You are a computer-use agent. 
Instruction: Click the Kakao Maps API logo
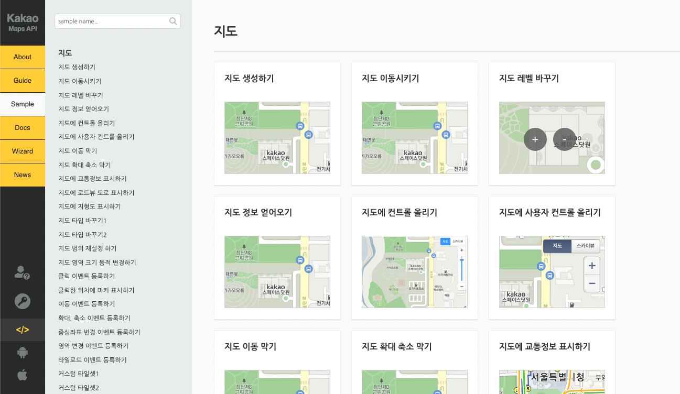23,23
